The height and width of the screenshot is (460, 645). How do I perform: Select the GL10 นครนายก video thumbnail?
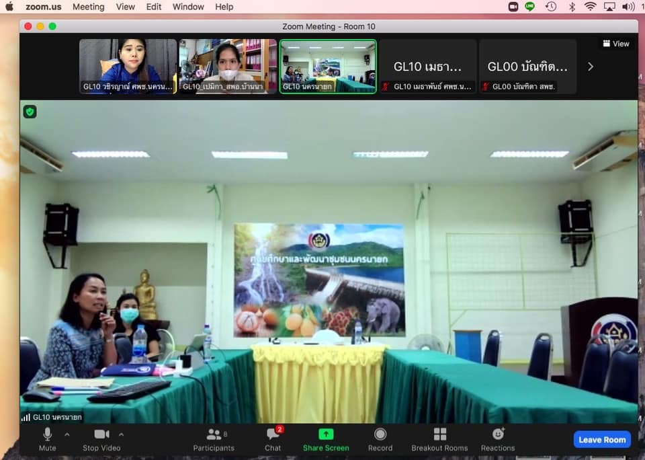[x=328, y=66]
